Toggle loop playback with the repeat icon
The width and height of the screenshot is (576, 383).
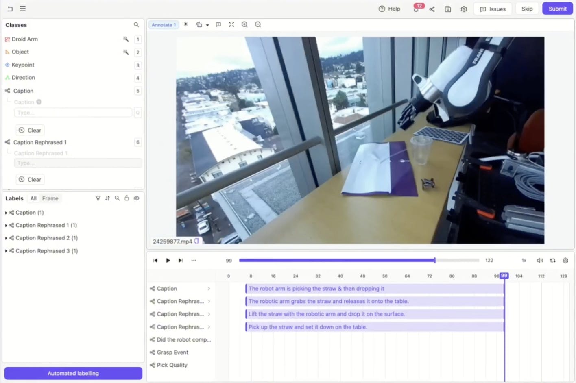[552, 260]
